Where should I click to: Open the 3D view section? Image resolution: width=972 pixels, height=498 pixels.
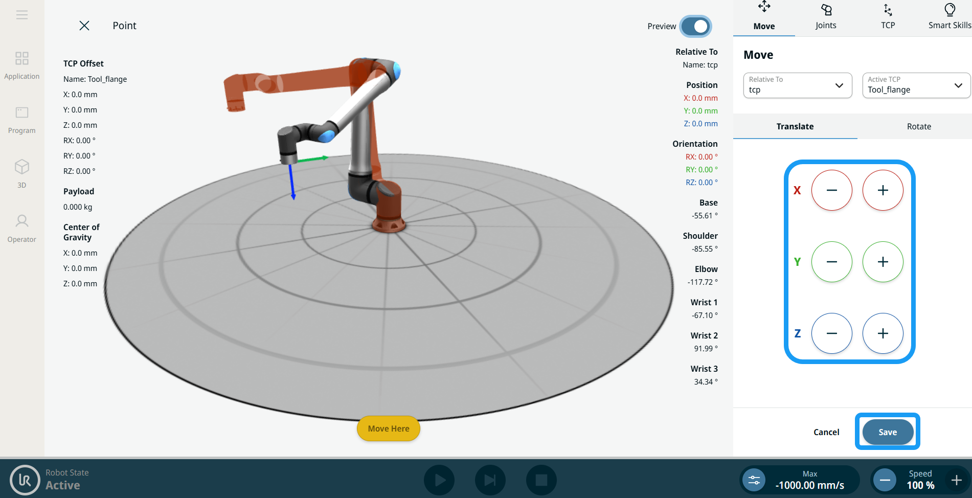[22, 174]
